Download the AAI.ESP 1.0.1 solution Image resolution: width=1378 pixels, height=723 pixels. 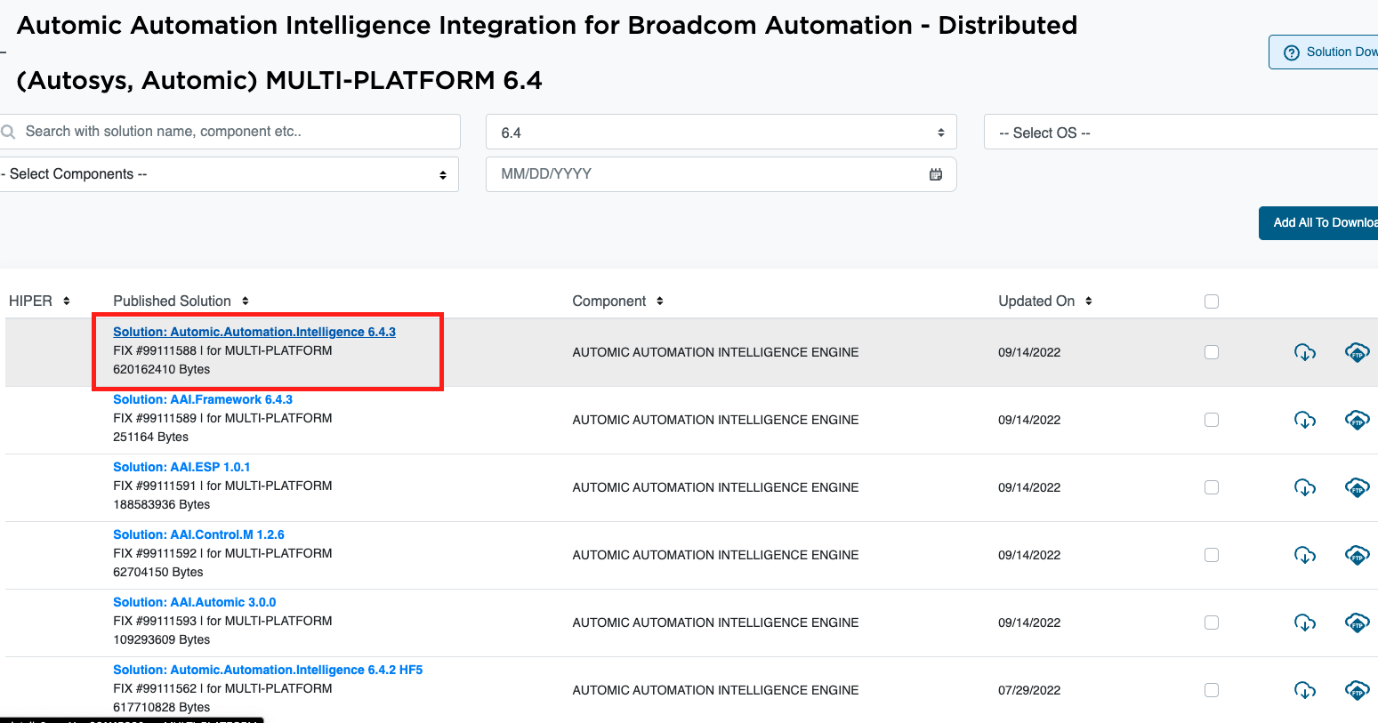(x=1305, y=487)
